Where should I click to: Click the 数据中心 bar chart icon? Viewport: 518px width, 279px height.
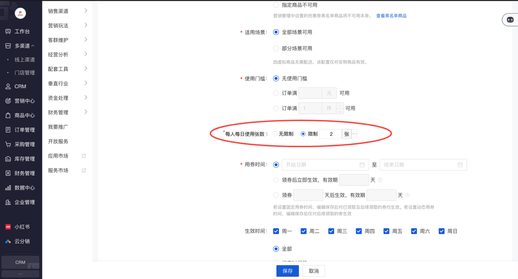coord(8,188)
